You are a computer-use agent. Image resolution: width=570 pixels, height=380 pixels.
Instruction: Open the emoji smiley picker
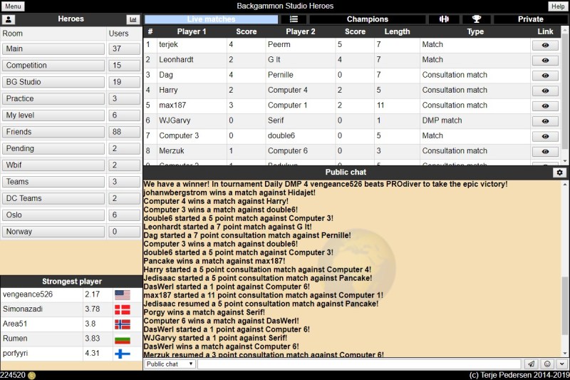coord(547,364)
